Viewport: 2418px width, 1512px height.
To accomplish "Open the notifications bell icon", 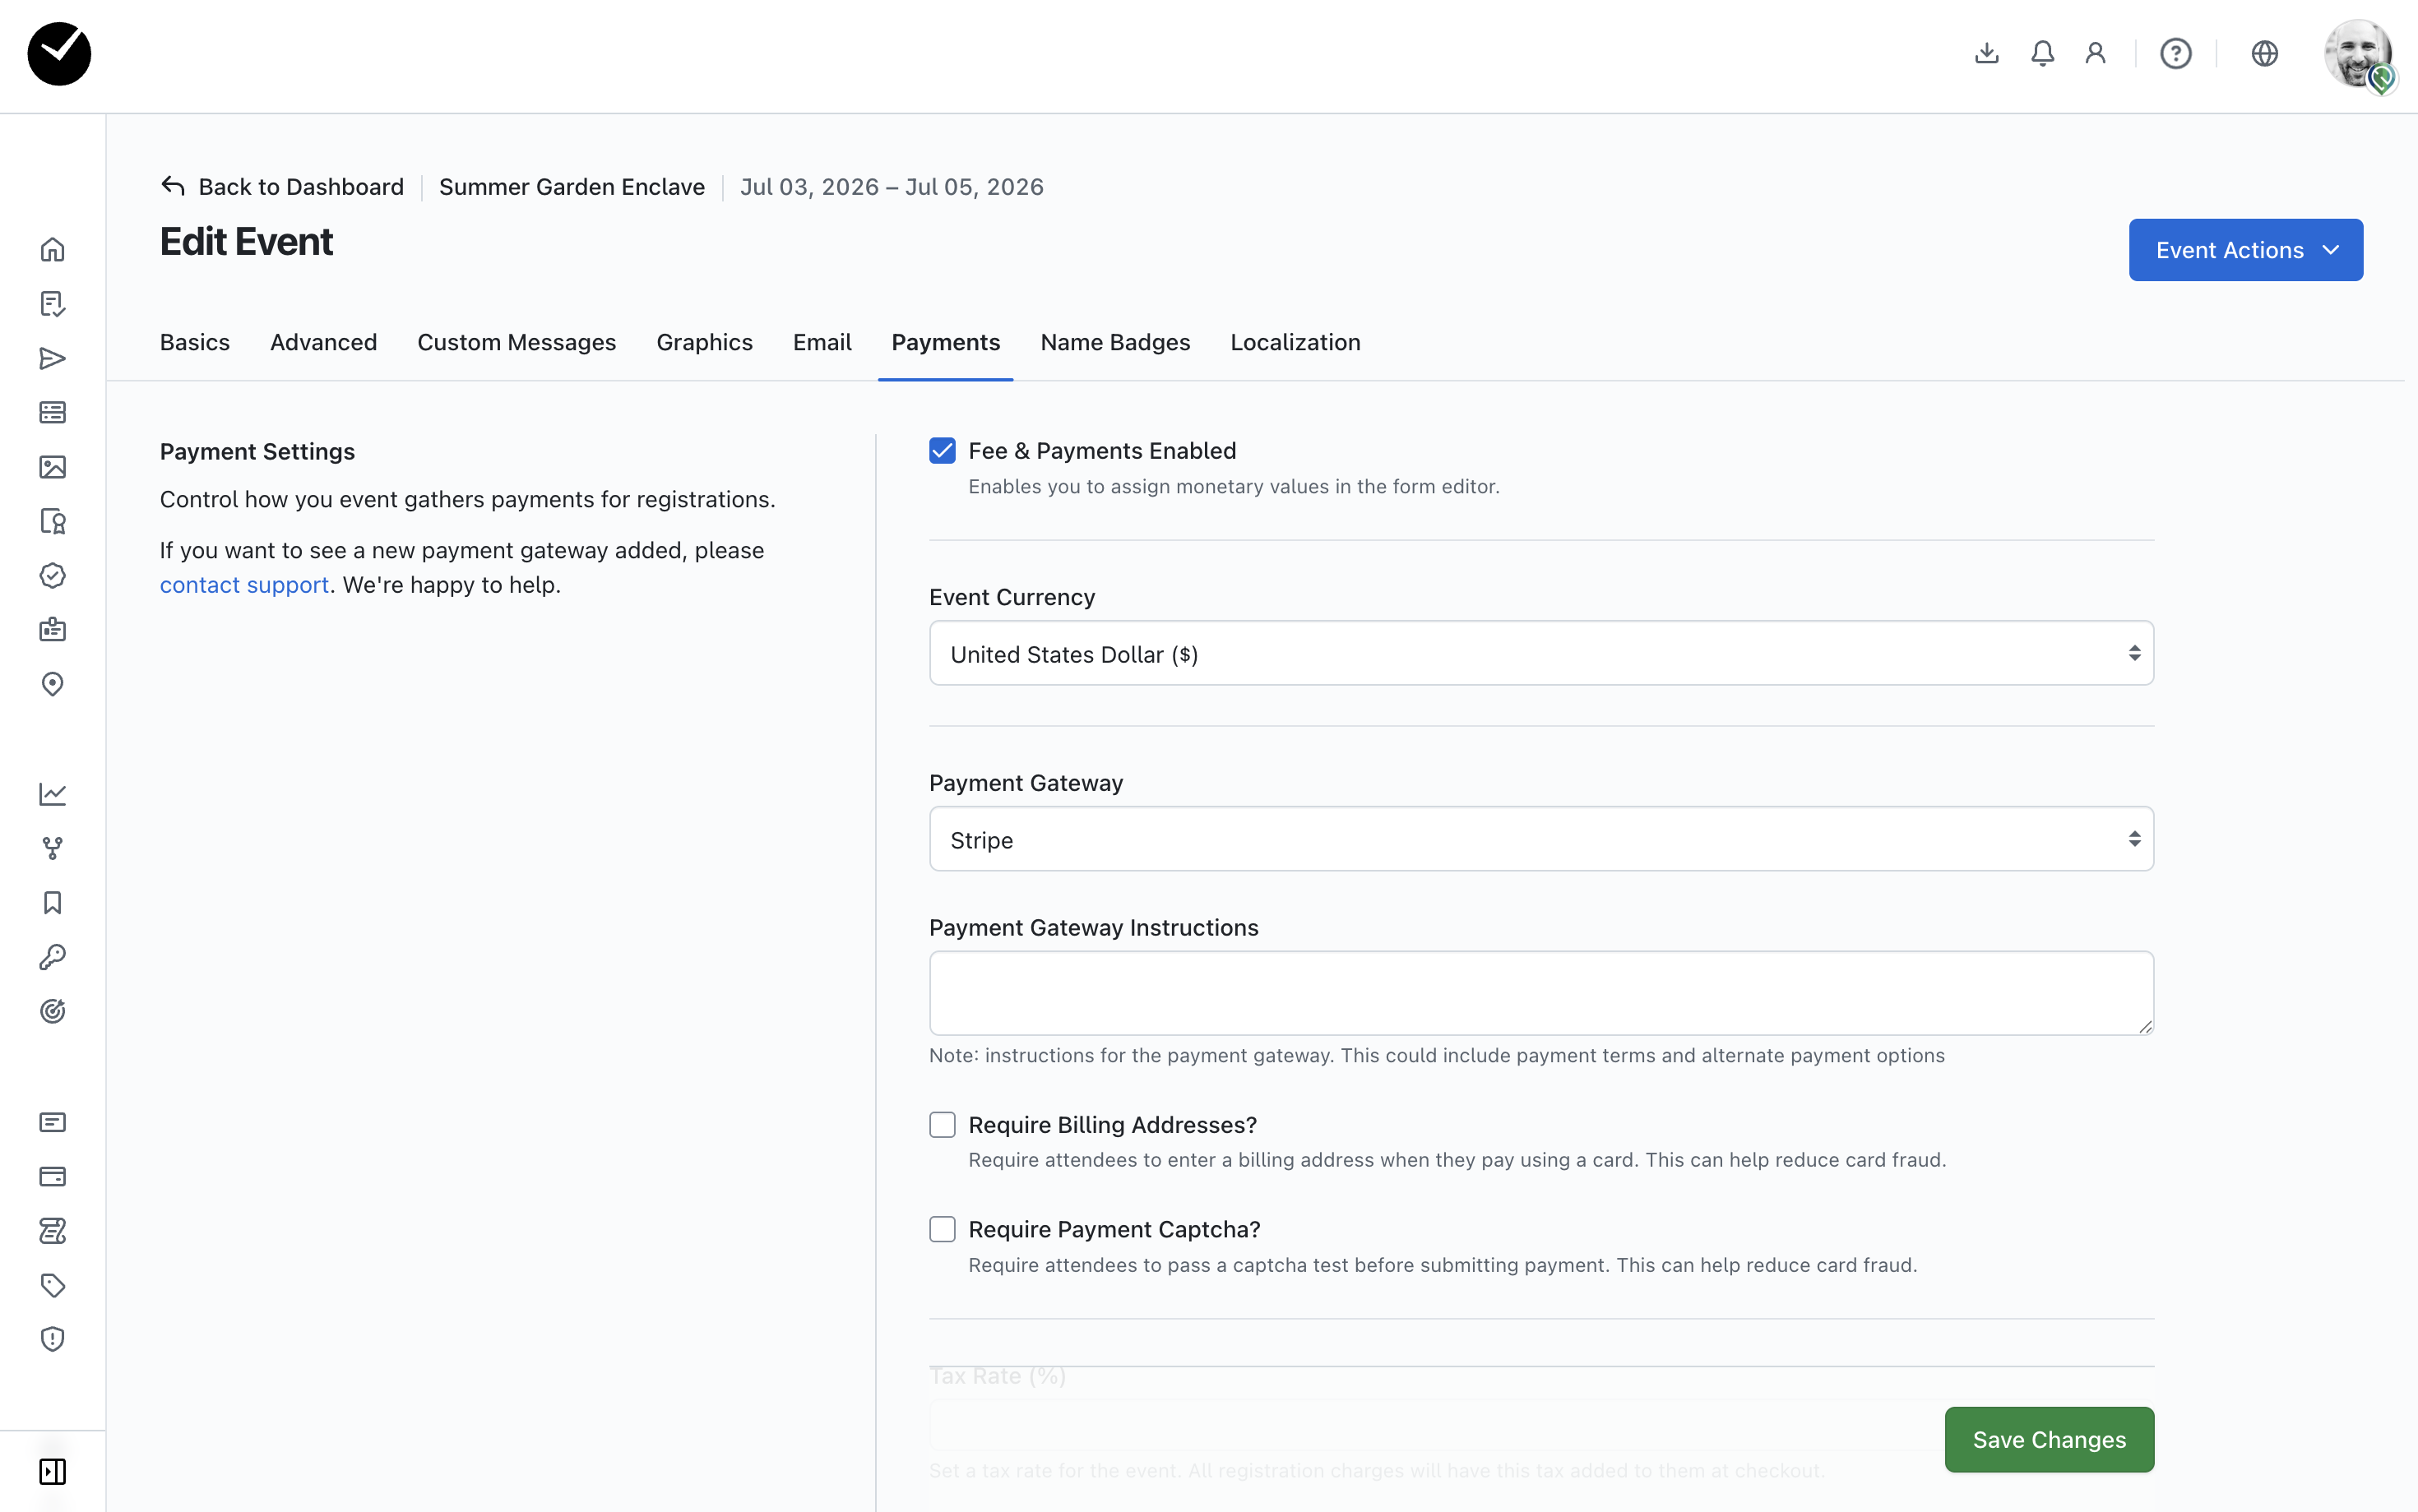I will [2042, 53].
